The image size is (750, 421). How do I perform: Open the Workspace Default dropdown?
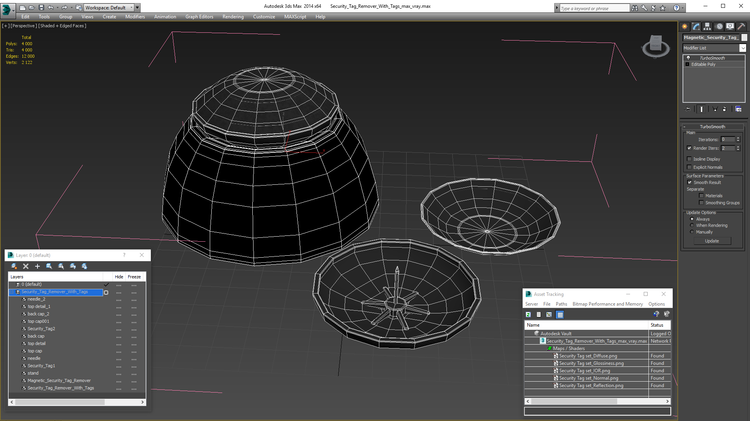[109, 7]
